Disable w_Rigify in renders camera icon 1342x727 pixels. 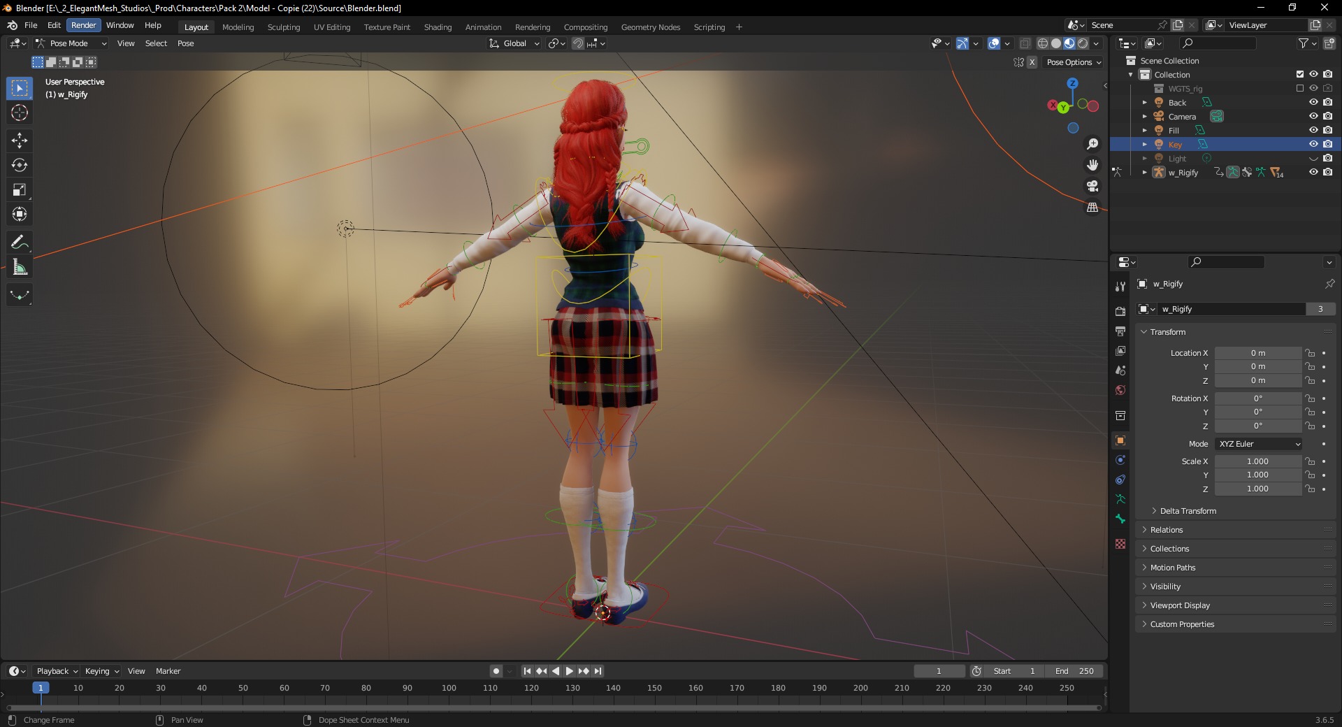tap(1327, 172)
